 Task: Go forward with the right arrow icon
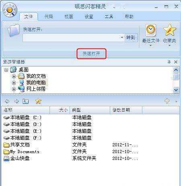(16, 101)
